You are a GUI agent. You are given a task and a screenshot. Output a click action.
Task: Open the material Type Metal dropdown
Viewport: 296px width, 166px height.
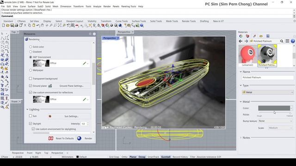coord(267,92)
